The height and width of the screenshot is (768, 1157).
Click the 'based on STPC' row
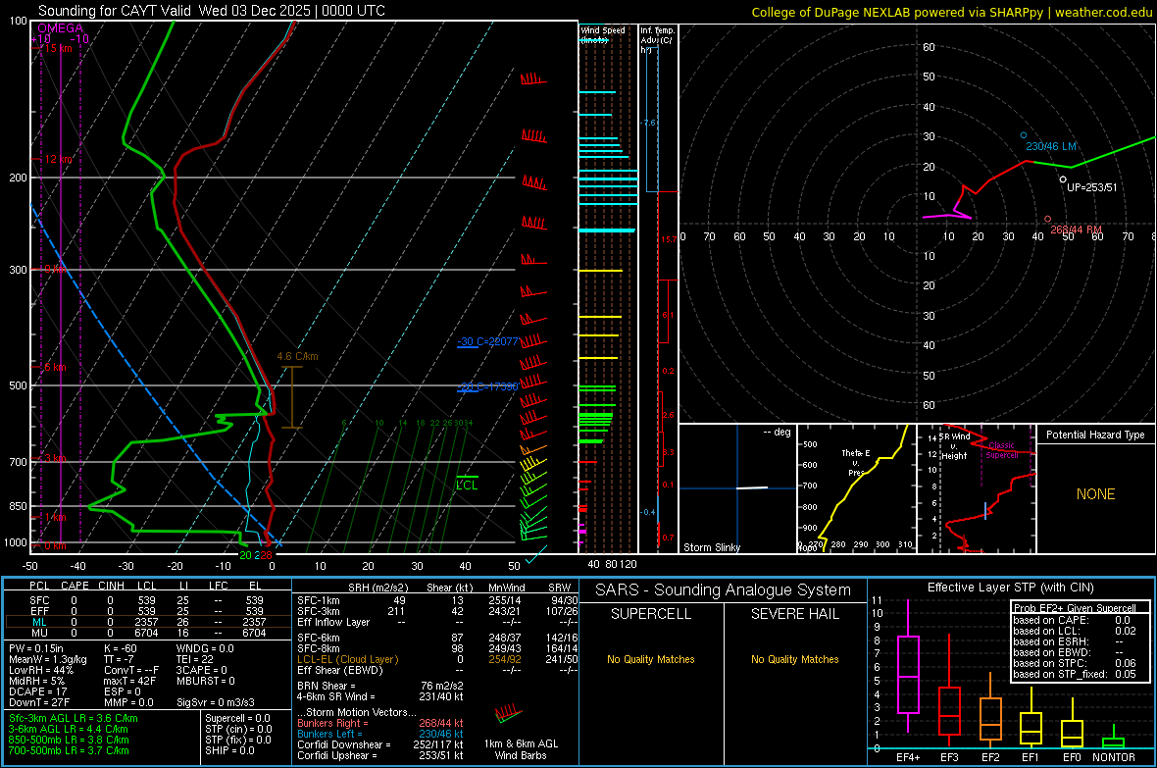tap(1075, 663)
